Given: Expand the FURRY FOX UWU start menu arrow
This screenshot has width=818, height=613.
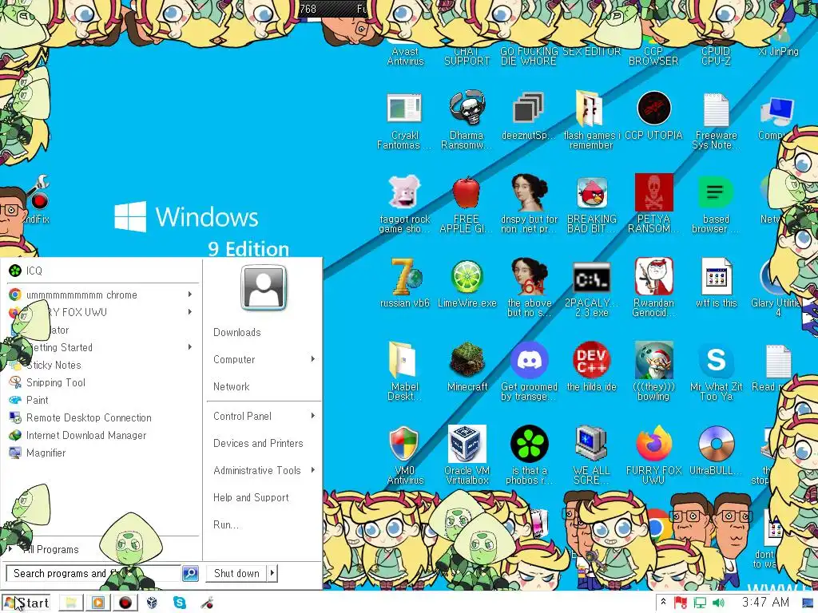Looking at the screenshot, I should coord(190,312).
